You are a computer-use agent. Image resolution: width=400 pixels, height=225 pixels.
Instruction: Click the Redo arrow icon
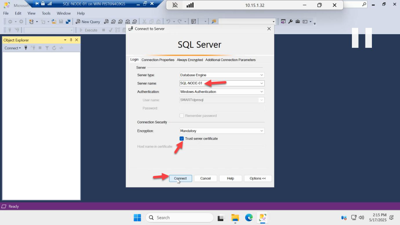coord(180,22)
